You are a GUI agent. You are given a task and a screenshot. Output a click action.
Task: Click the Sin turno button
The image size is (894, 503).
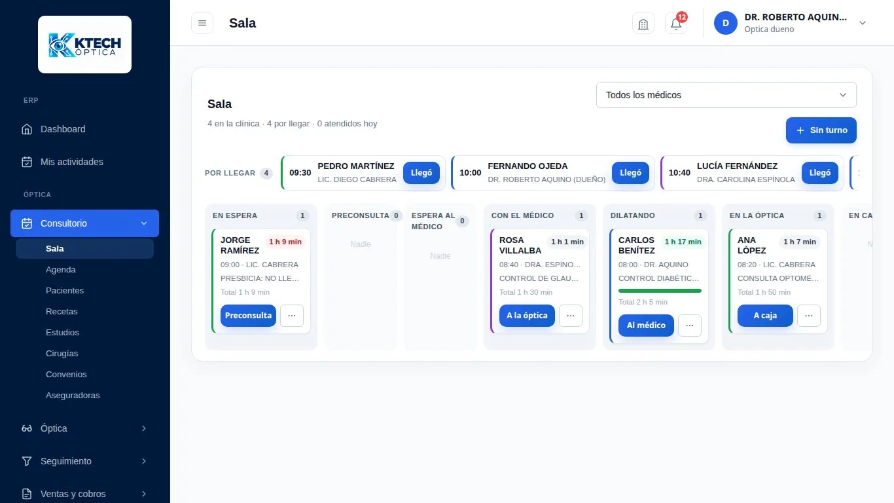(x=821, y=130)
